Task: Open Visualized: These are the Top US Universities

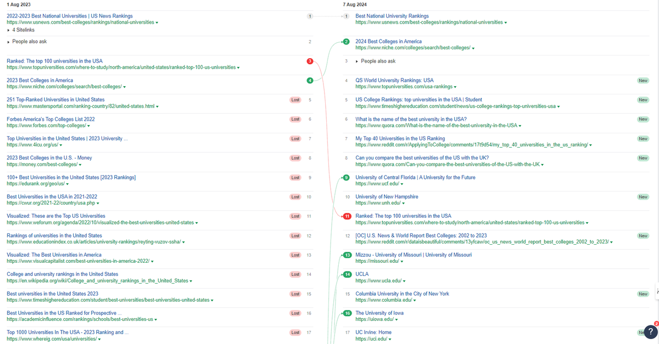Action: (x=56, y=216)
